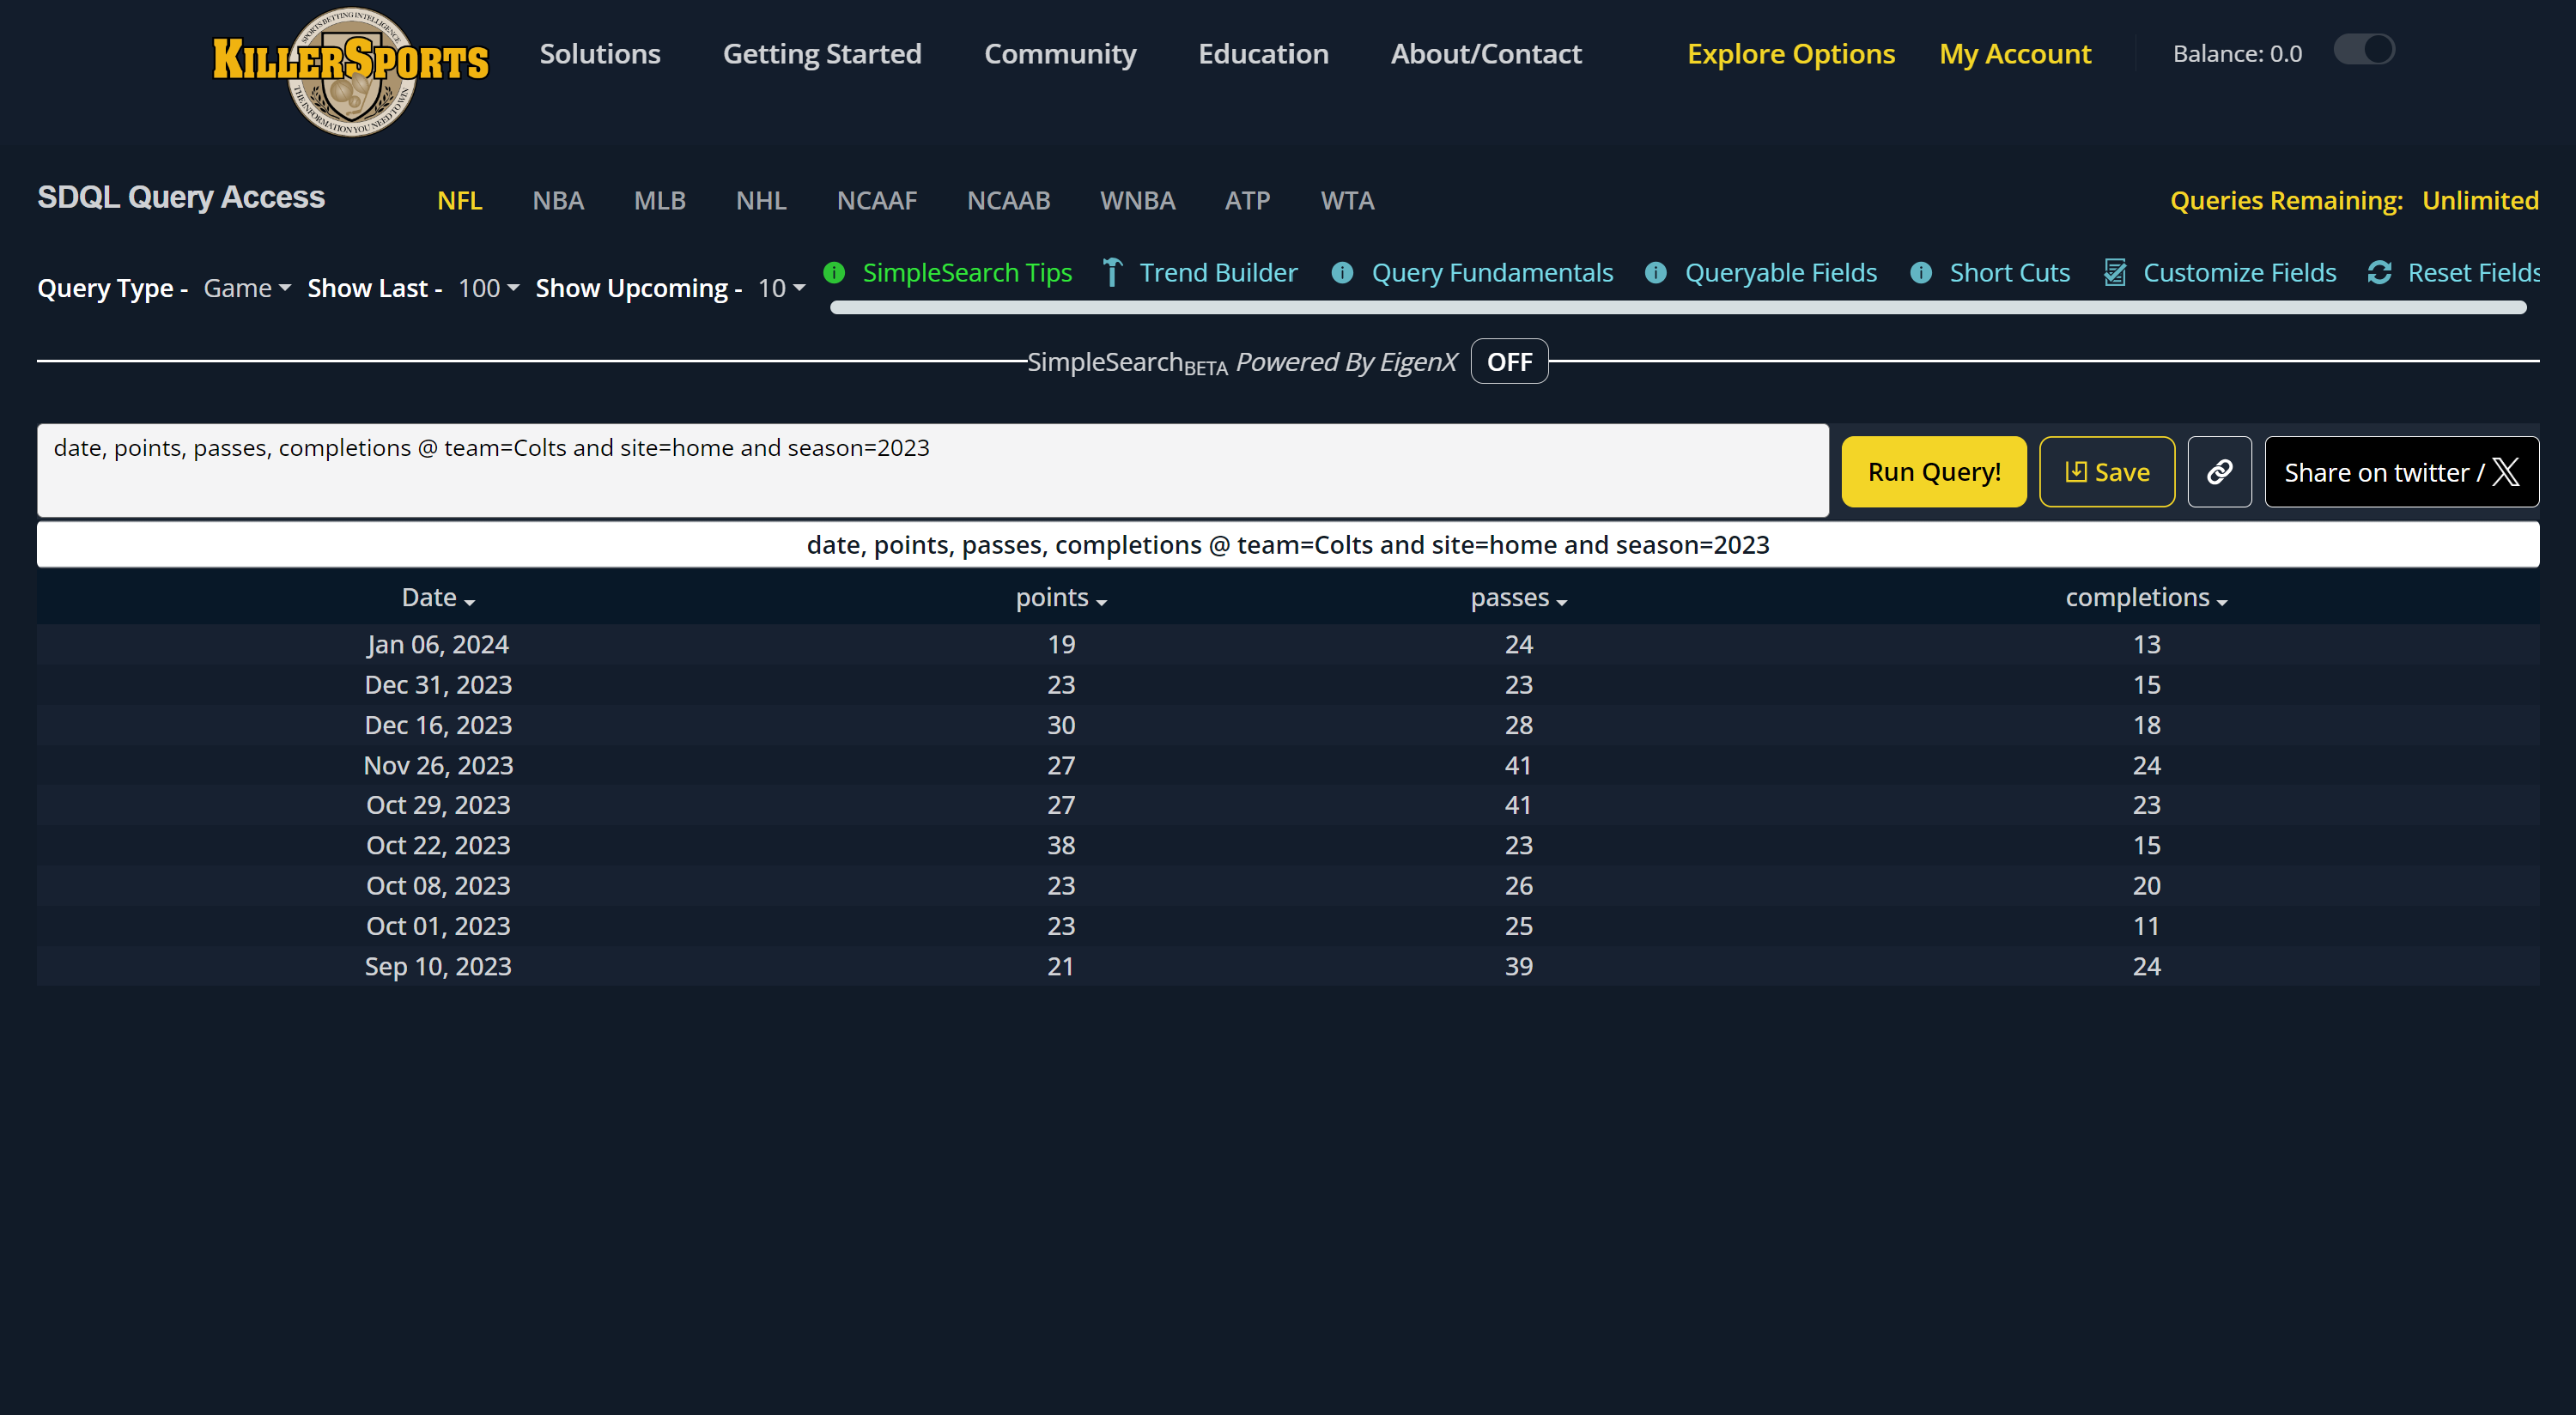Image resolution: width=2576 pixels, height=1415 pixels.
Task: Open the Show Upcoming 10 dropdown
Action: click(781, 289)
